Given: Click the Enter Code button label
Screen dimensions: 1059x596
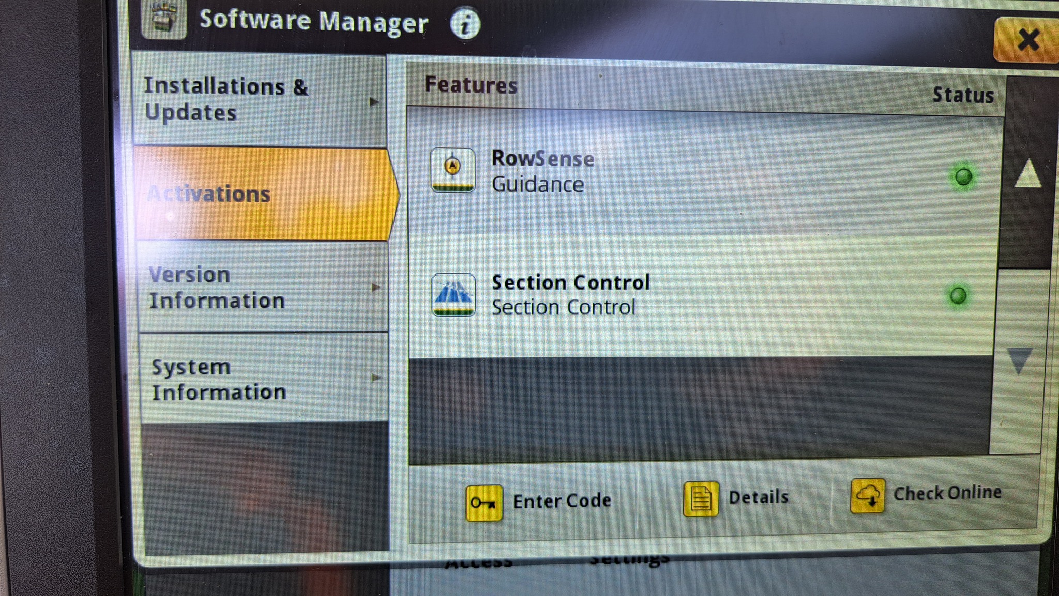Looking at the screenshot, I should (x=562, y=501).
